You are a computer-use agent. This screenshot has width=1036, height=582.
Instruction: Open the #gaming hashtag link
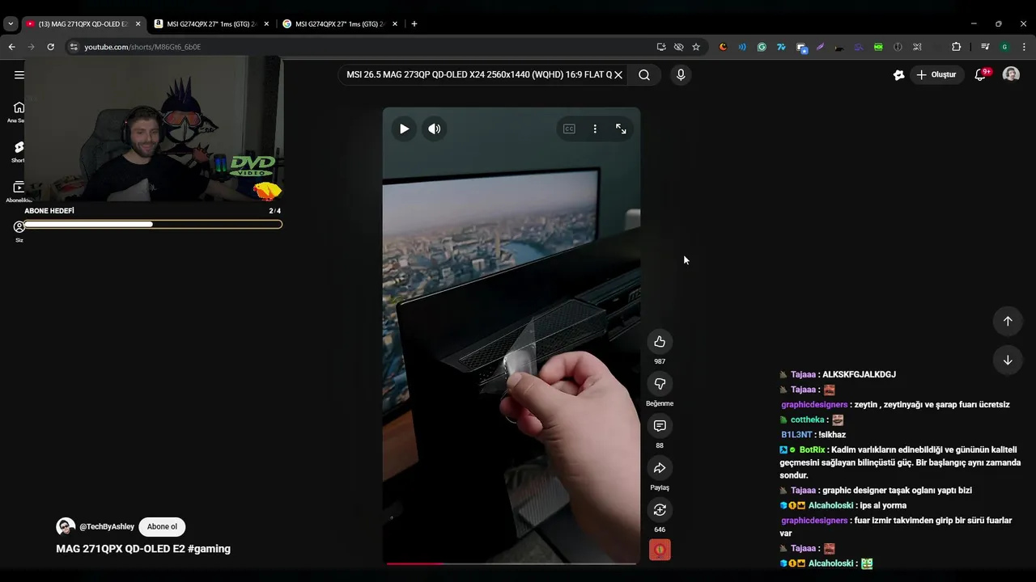tap(209, 549)
